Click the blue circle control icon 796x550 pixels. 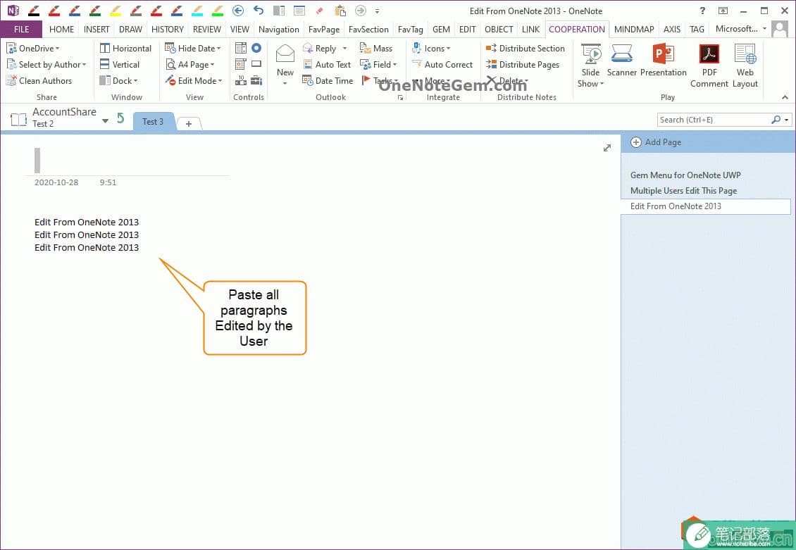click(256, 48)
